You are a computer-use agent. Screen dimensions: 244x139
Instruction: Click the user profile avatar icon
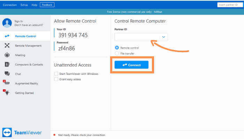(7, 23)
